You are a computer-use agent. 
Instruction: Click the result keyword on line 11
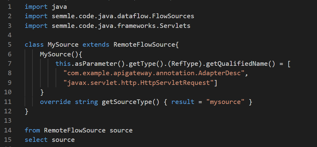[x=183, y=102]
